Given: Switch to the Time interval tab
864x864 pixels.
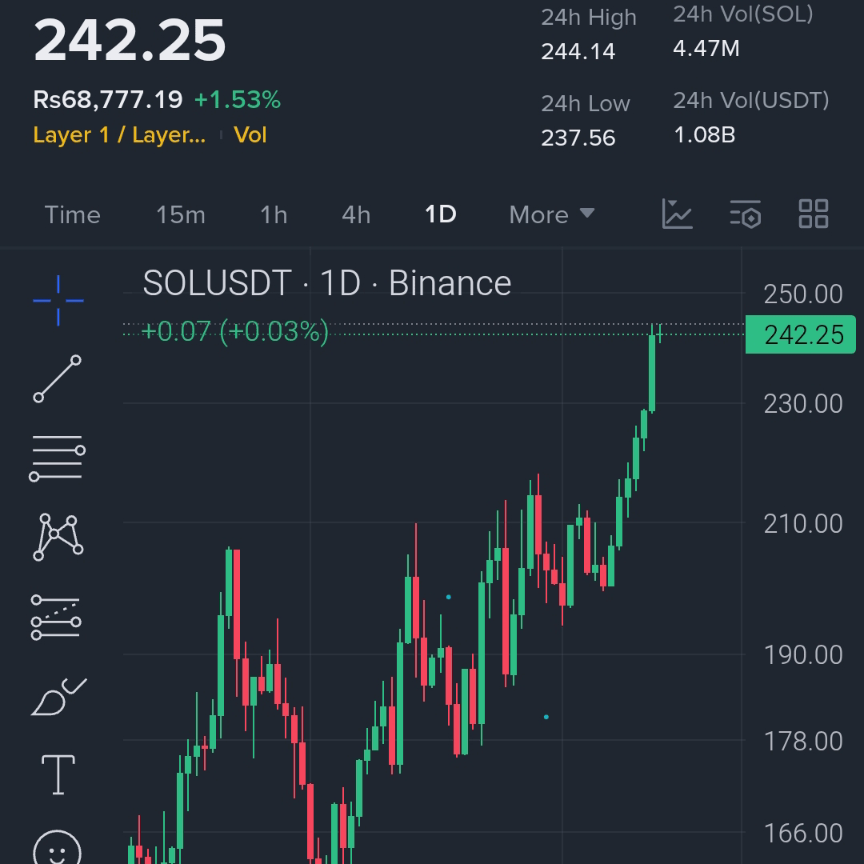Looking at the screenshot, I should (x=72, y=215).
